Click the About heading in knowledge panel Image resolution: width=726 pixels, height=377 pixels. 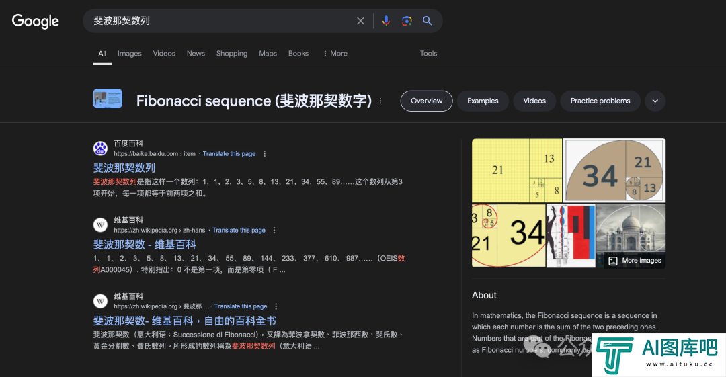click(484, 296)
